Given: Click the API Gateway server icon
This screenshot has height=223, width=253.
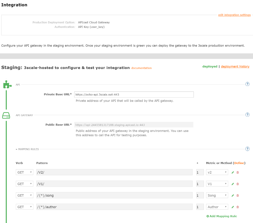Looking at the screenshot, I should point(6,115).
